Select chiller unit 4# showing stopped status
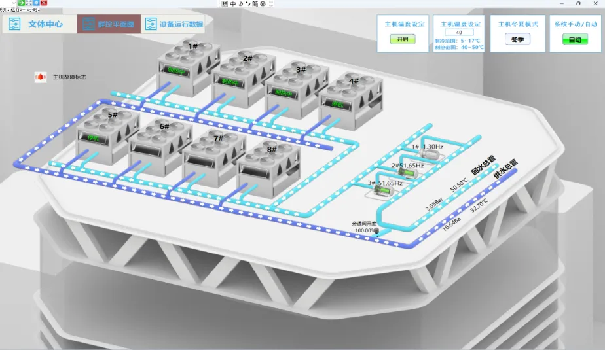The image size is (605, 350). pos(345,101)
